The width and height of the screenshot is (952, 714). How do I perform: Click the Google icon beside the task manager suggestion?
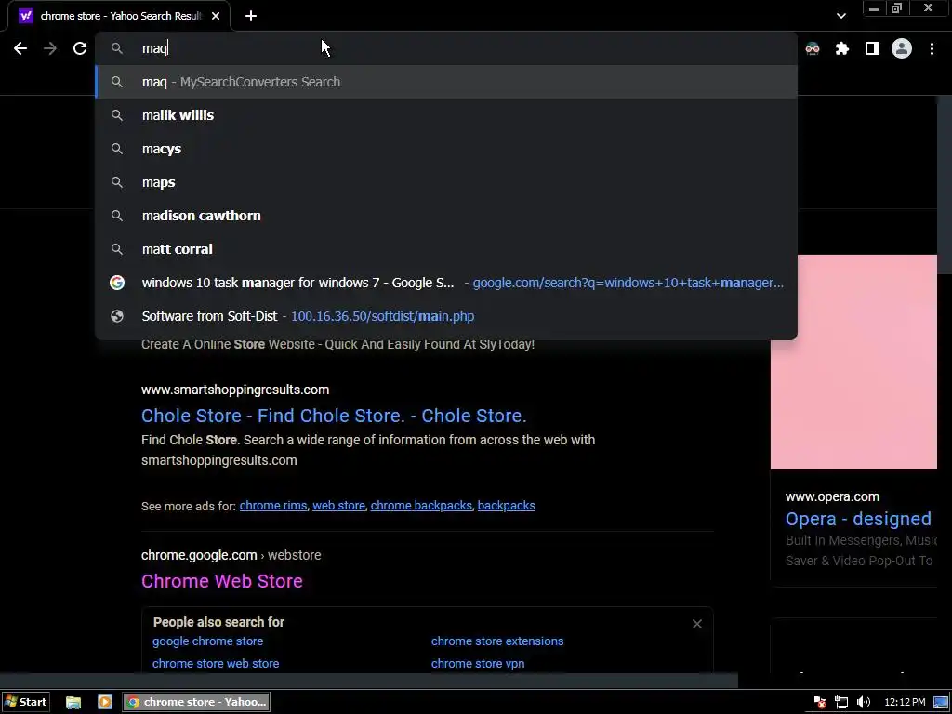117,283
